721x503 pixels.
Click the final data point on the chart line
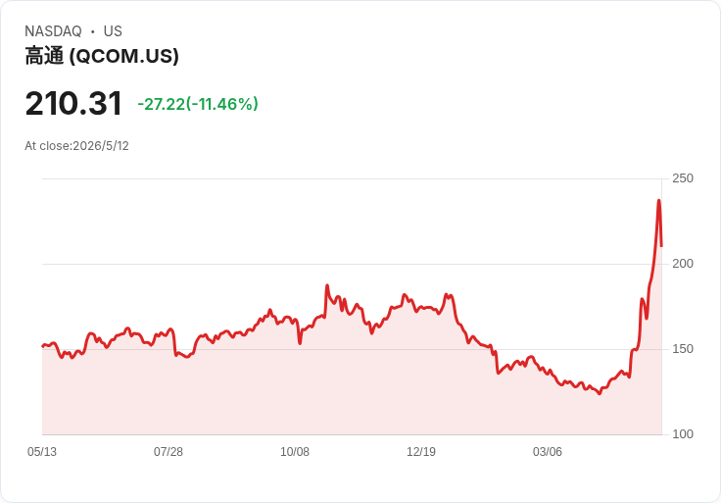point(661,246)
